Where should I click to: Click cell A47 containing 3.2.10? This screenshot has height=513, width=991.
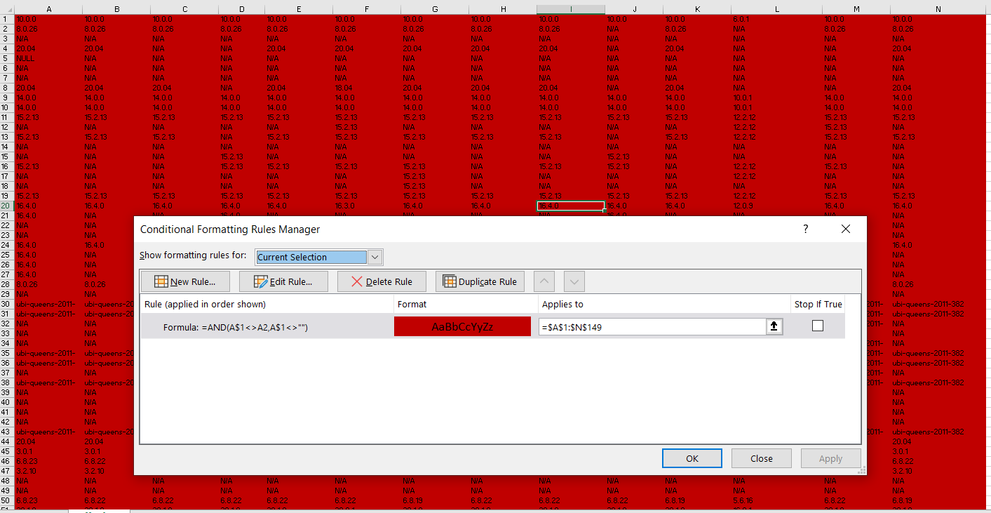point(48,471)
